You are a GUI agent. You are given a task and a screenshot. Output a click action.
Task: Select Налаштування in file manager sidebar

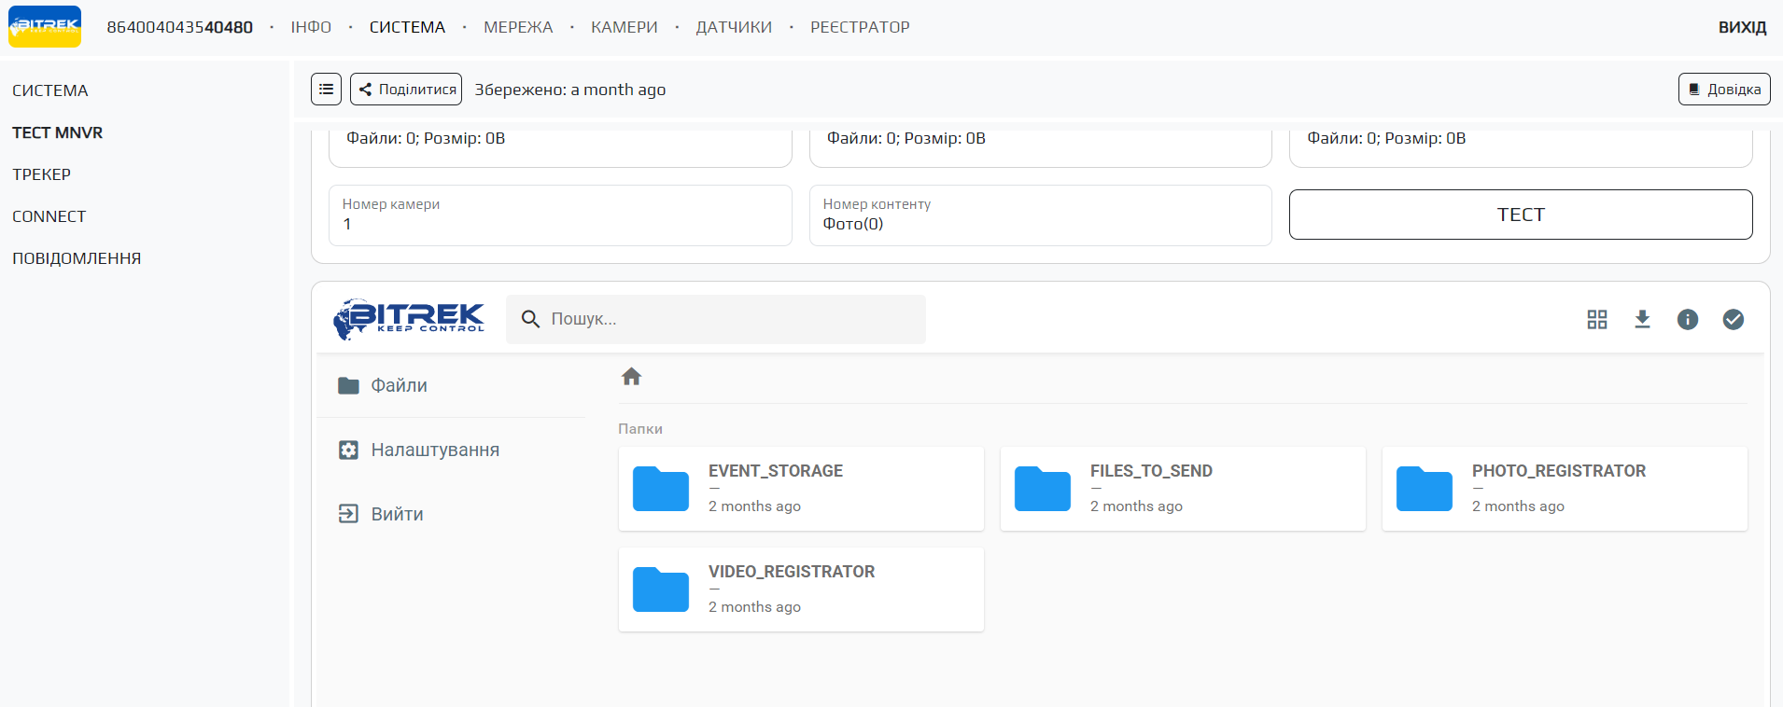[x=434, y=450]
